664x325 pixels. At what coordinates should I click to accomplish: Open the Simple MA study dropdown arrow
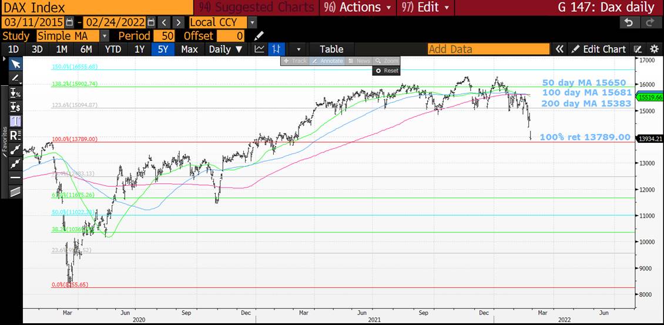105,36
